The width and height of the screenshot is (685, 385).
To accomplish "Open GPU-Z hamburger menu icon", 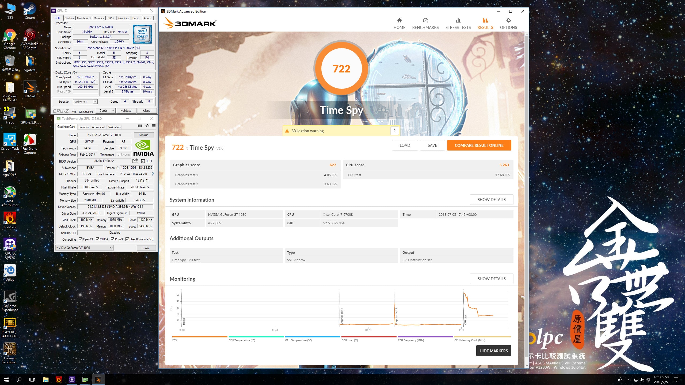I will [x=154, y=126].
